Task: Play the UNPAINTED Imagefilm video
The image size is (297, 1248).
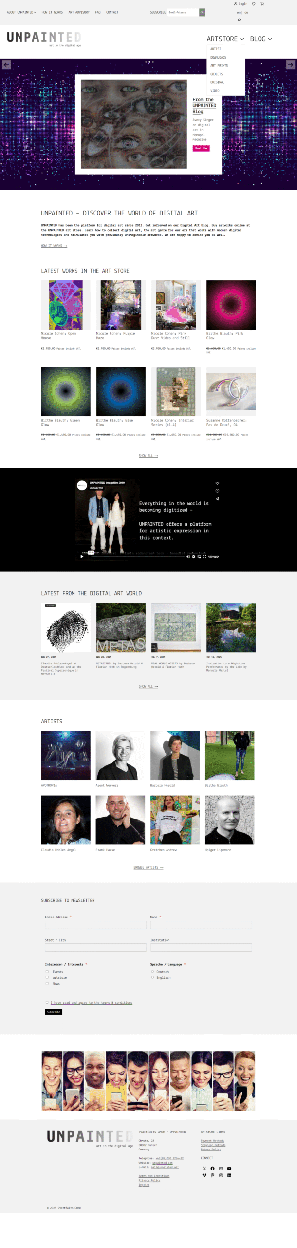Action: pyautogui.click(x=82, y=556)
